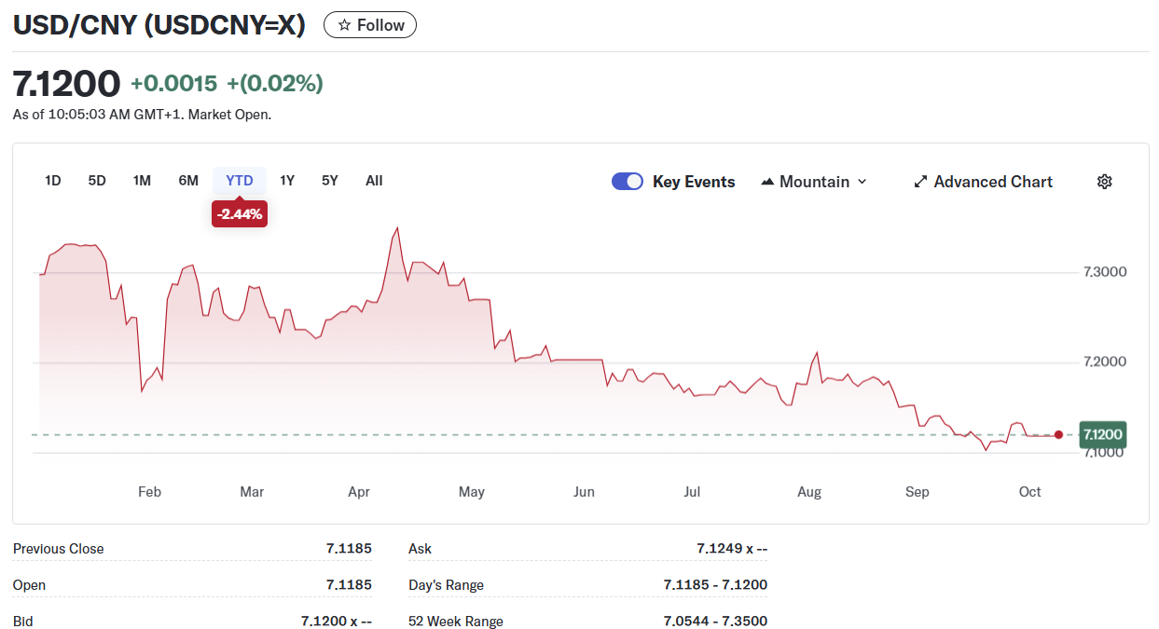Show the 5Y chart range
1159x629 pixels.
pyautogui.click(x=330, y=181)
